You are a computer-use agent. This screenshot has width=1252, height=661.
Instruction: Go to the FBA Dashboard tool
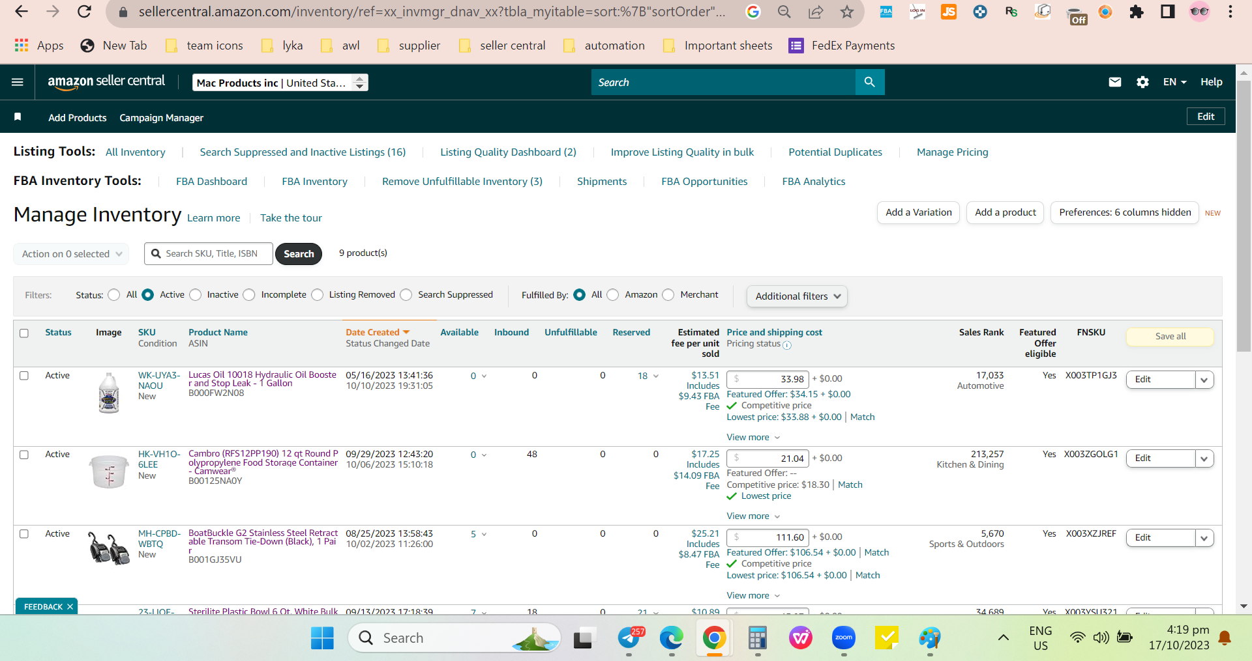211,181
